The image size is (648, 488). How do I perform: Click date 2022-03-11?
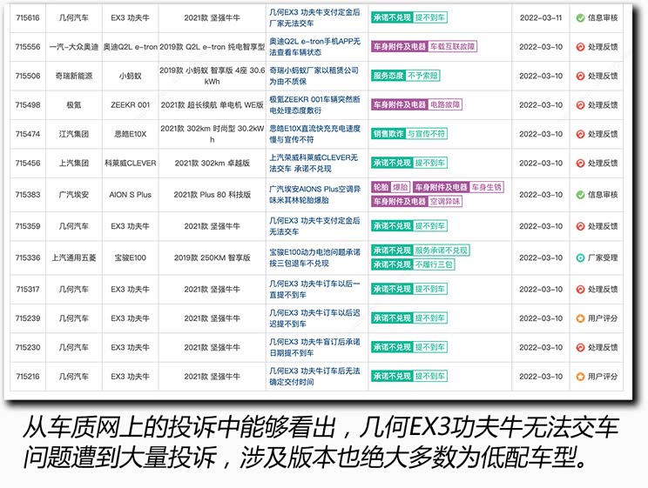tap(541, 17)
